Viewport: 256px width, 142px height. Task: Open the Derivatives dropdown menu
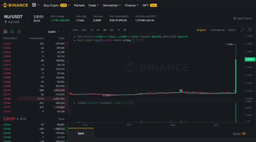(x=112, y=5)
